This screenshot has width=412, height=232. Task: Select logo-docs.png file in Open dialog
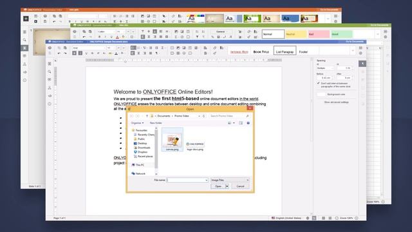(x=195, y=146)
